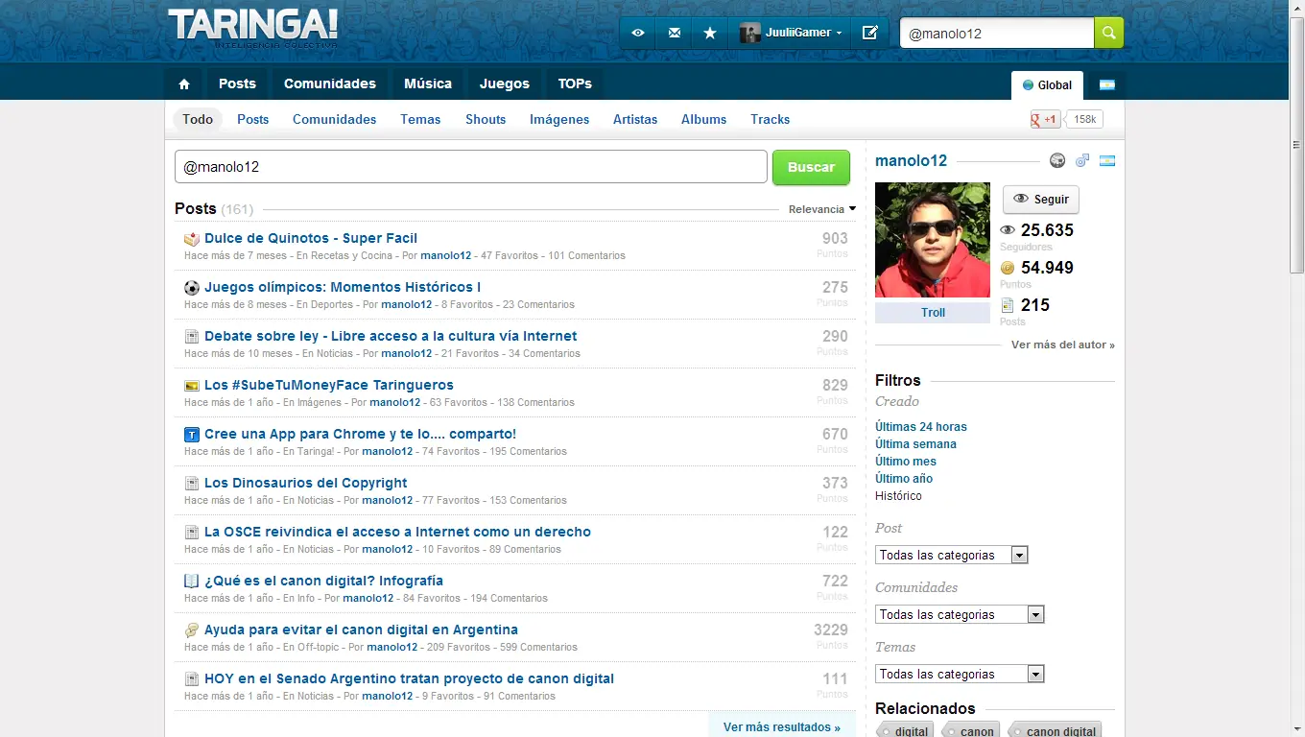This screenshot has height=737, width=1305.
Task: Open Ver más resultados link
Action: click(782, 727)
